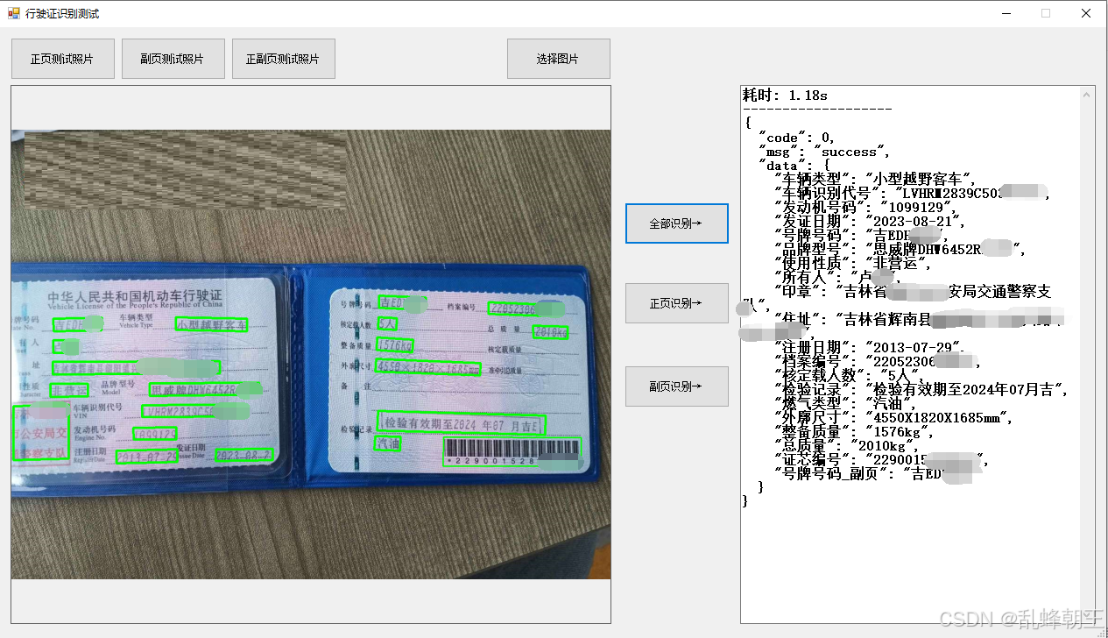
Task: Click the 品牌型号 思威牌 line
Action: click(x=900, y=249)
